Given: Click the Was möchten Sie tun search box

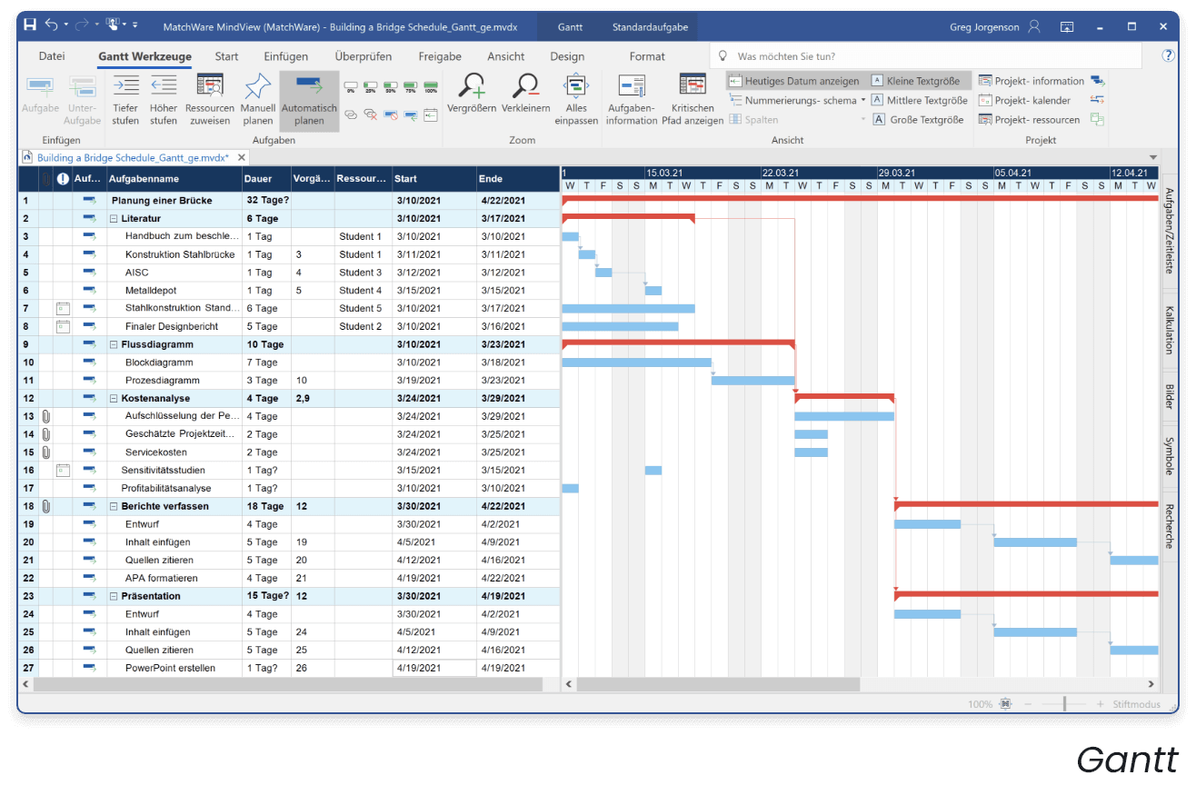Looking at the screenshot, I should [x=924, y=56].
